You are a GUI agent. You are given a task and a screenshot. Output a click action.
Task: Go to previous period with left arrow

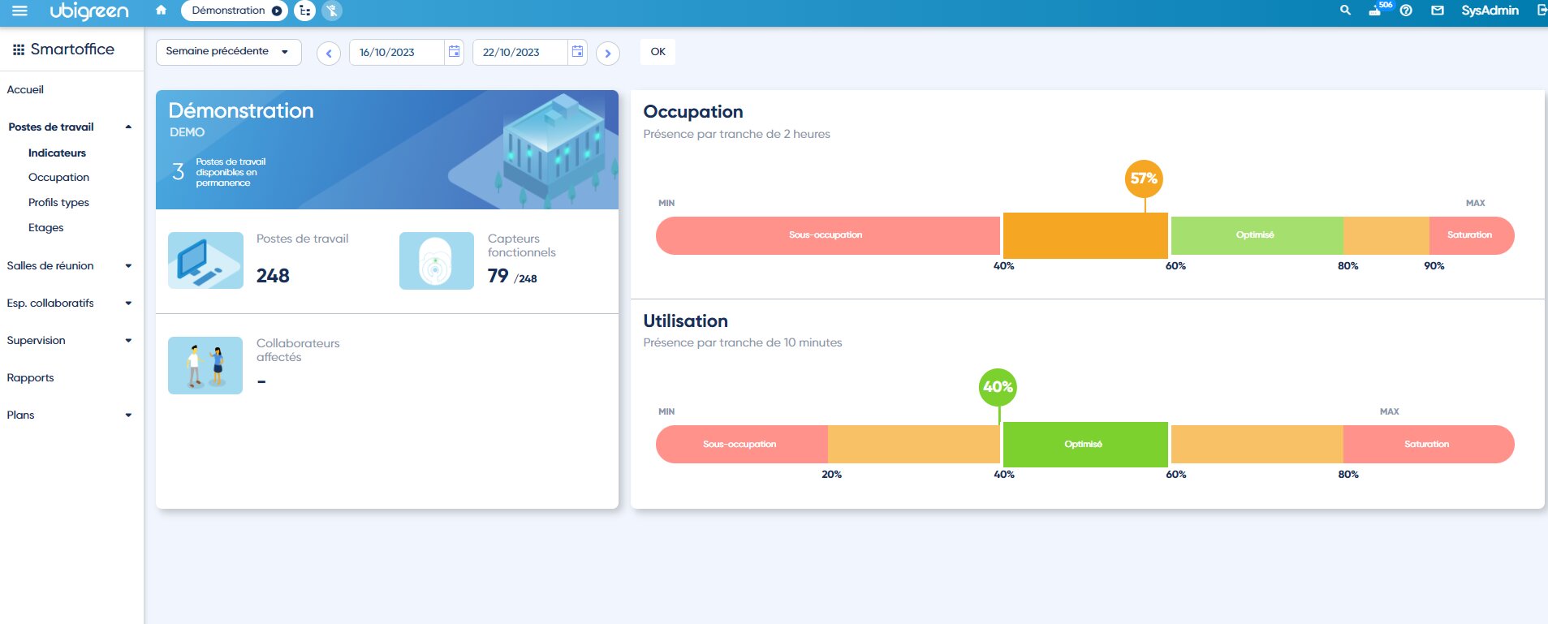(329, 54)
